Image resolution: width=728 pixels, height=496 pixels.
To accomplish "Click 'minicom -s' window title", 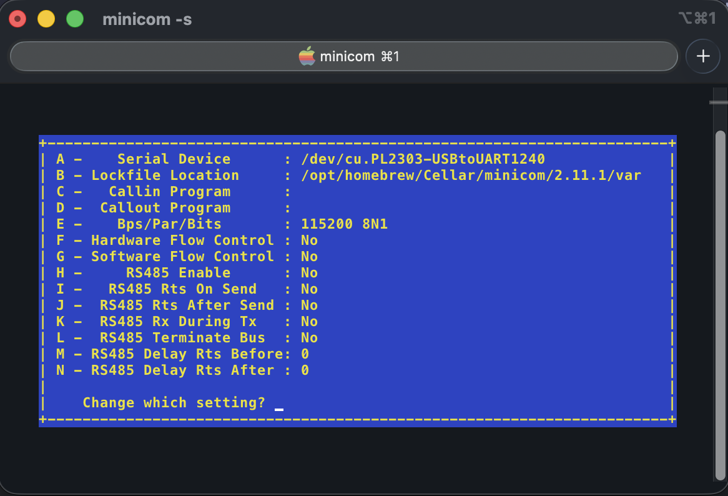I will tap(147, 19).
